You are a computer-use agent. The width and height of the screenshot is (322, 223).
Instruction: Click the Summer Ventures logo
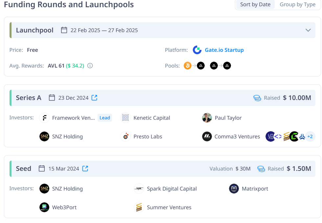click(x=139, y=207)
